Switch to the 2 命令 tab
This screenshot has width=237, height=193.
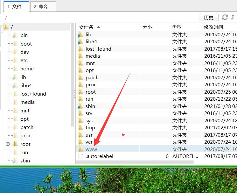pyautogui.click(x=41, y=6)
